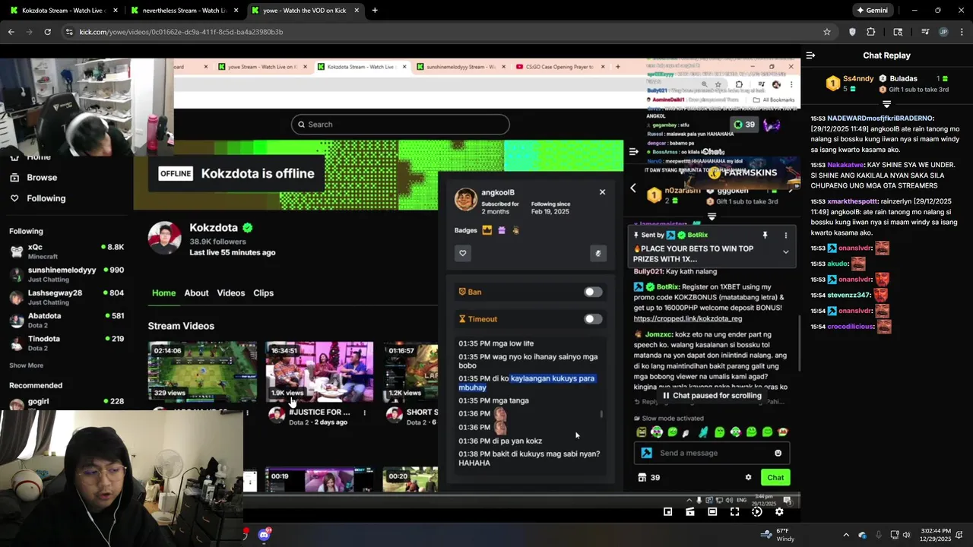Reload the page with refresh button
Screen dimensions: 973x547
click(x=47, y=32)
